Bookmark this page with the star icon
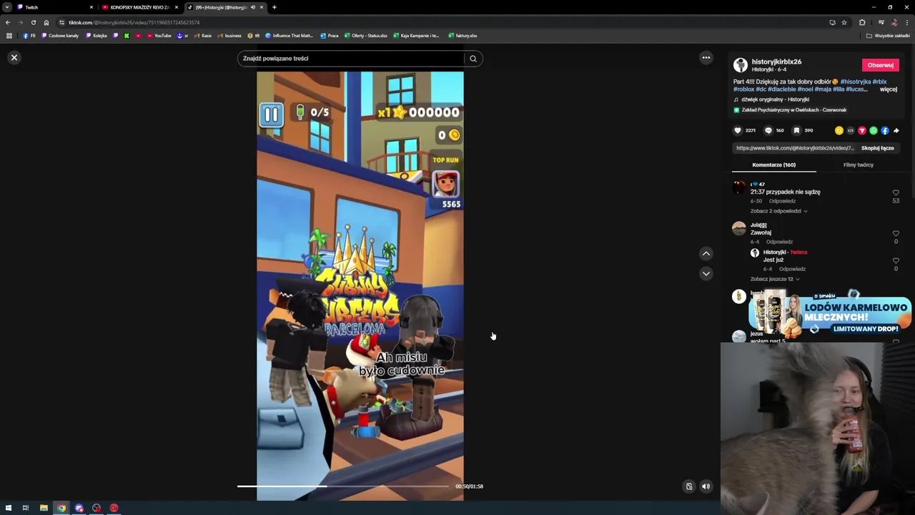The height and width of the screenshot is (515, 915). 844,22
